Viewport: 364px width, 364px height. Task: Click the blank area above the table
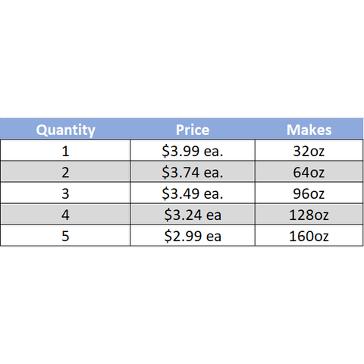click(182, 58)
